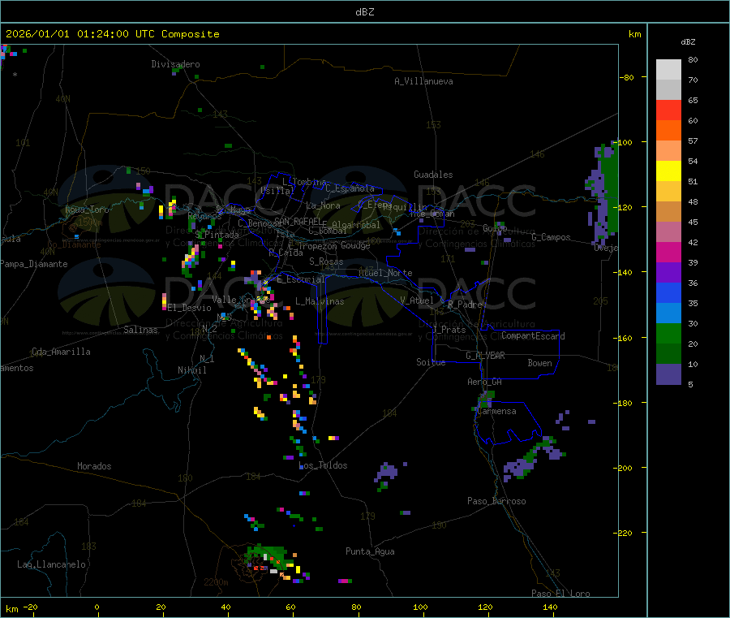
Task: Click the A_Villanueva place label
Action: (x=423, y=81)
